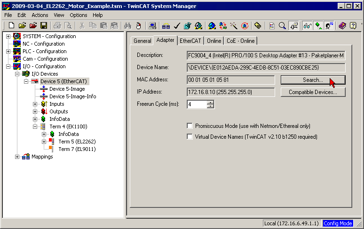Click the Choose Target System computer icon
Image resolution: width=364 pixels, height=229 pixels.
click(x=152, y=25)
